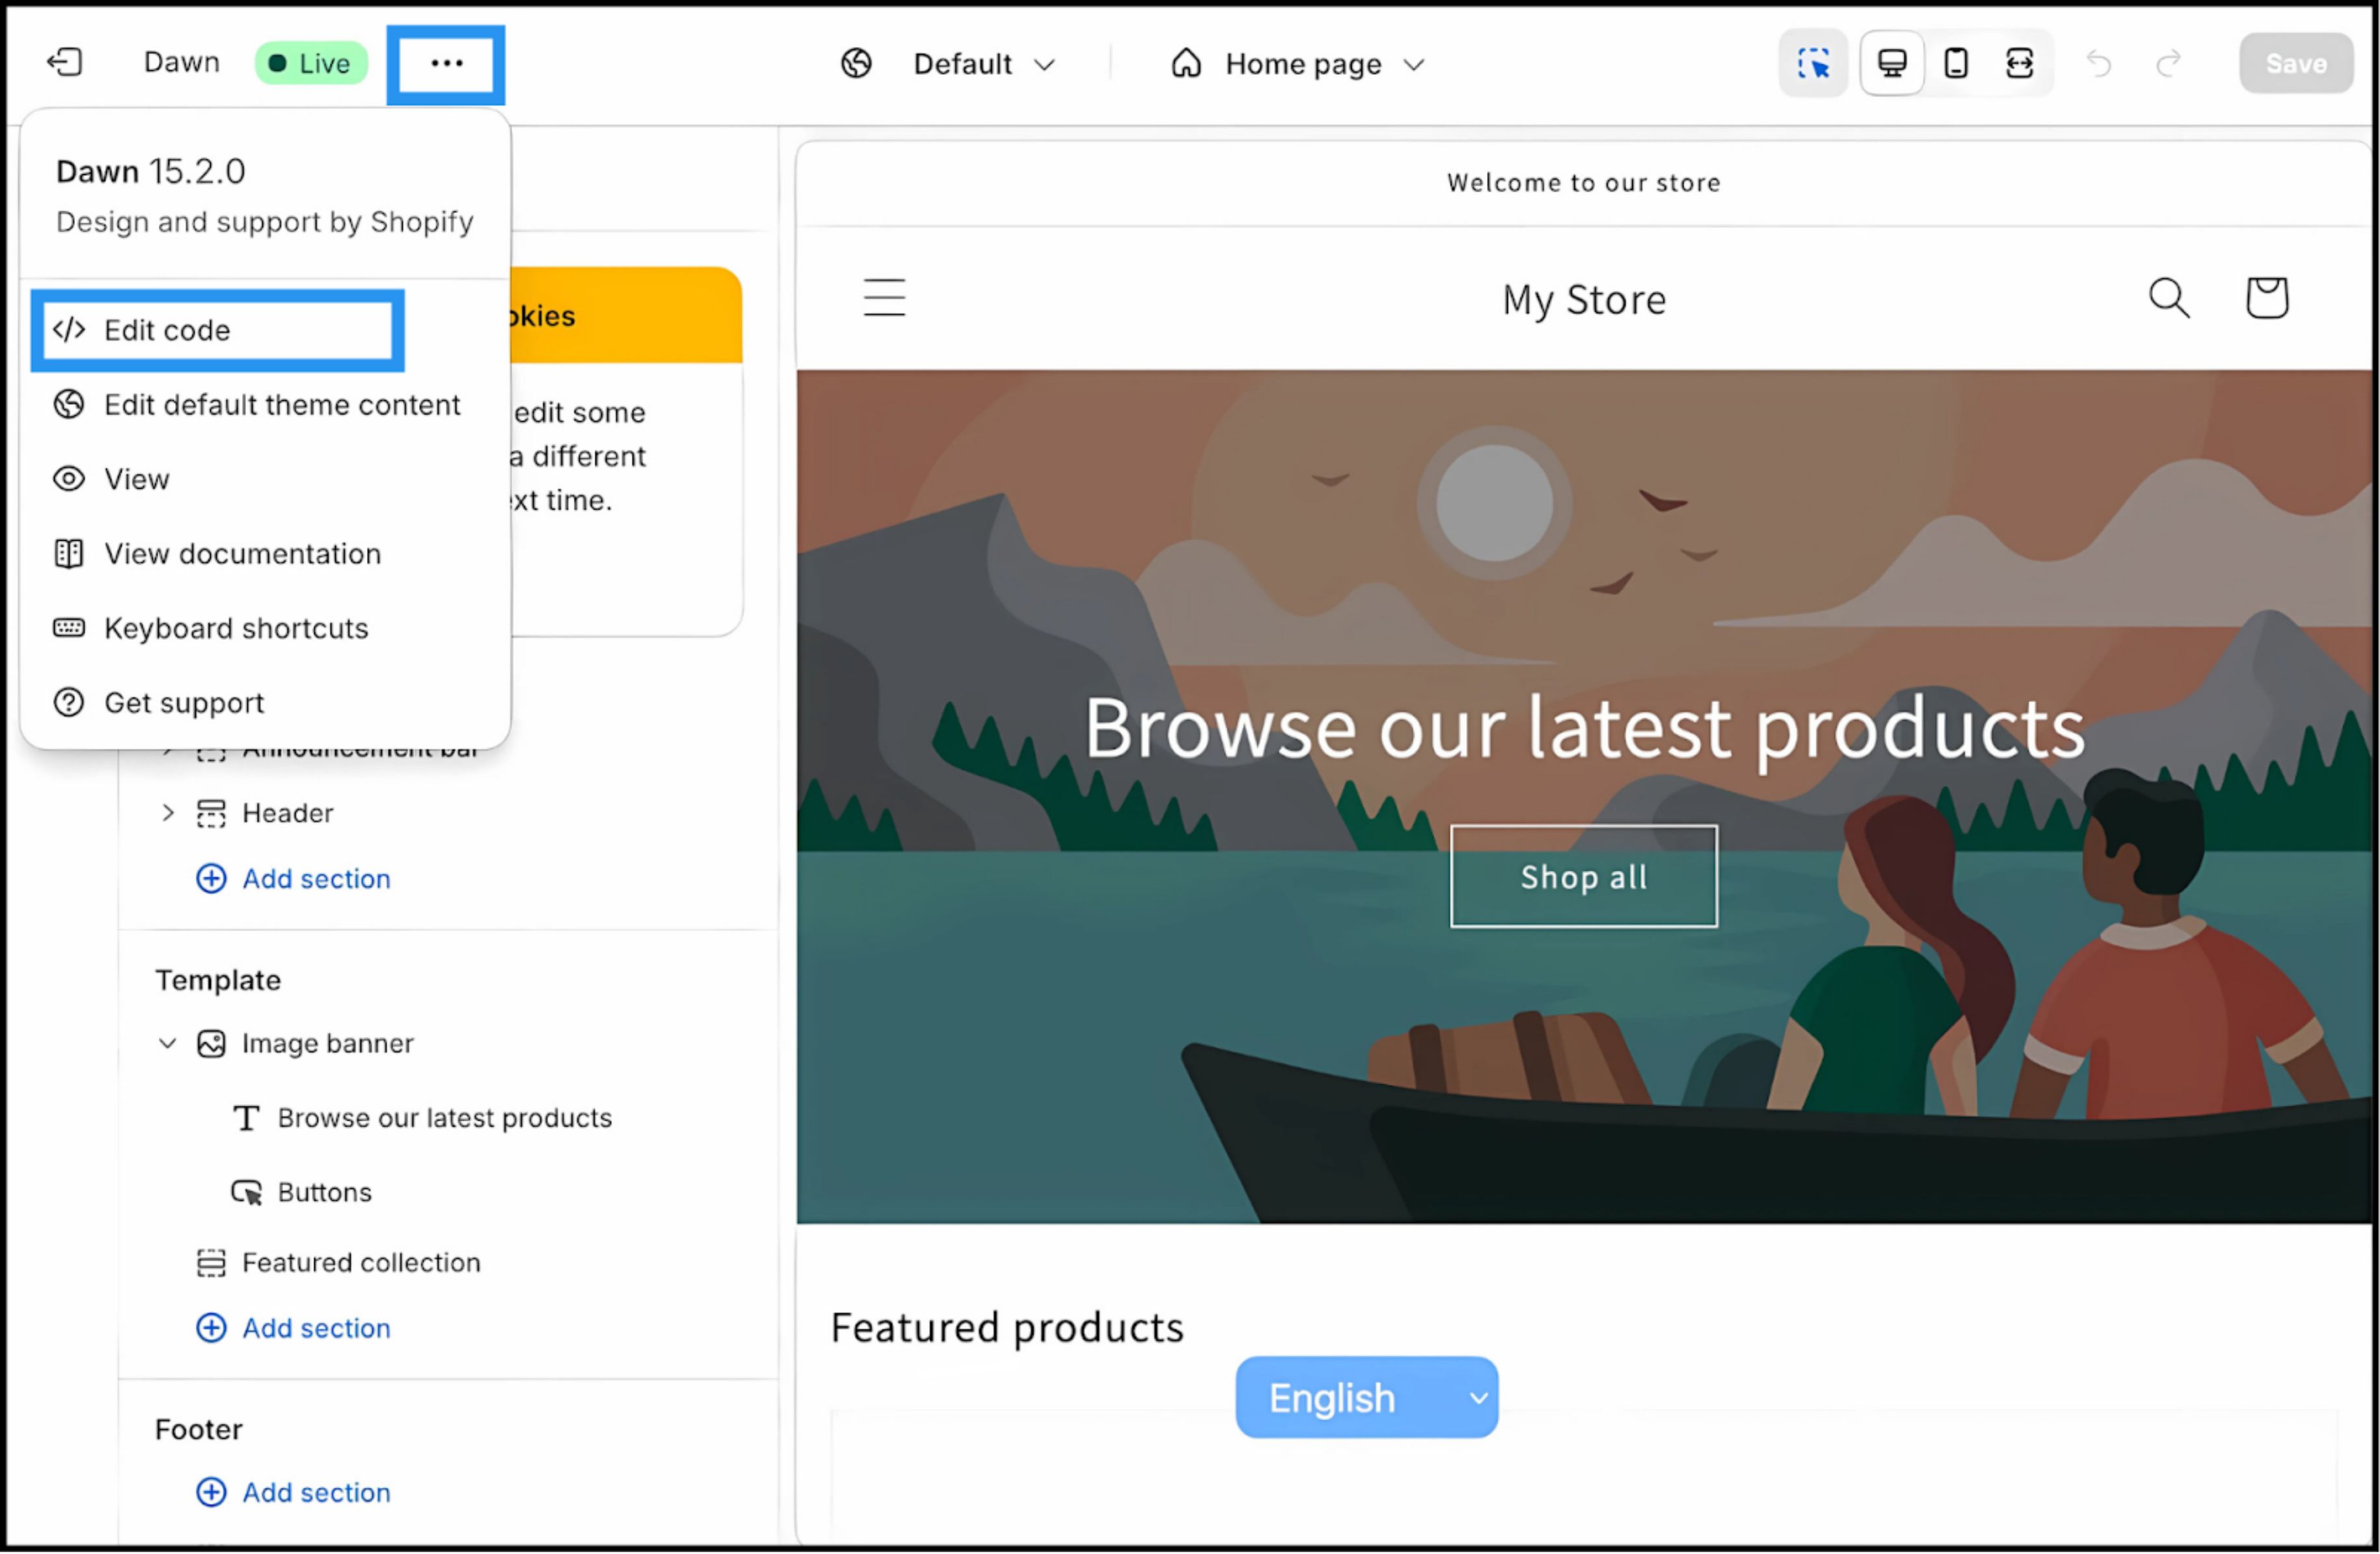
Task: Click the search icon in the store preview
Action: pyautogui.click(x=2169, y=297)
